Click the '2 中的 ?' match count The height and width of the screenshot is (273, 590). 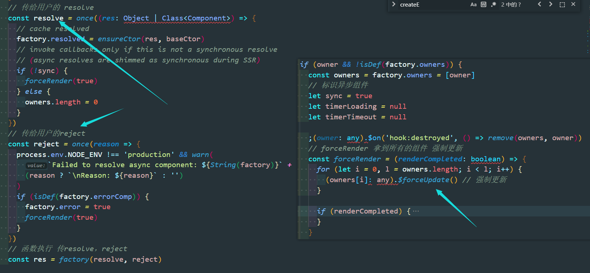(x=511, y=5)
